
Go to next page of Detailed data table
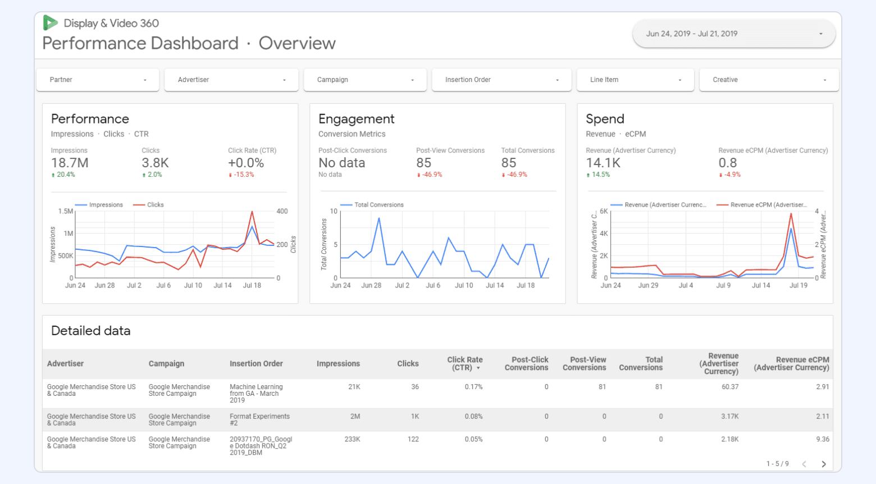tap(824, 464)
